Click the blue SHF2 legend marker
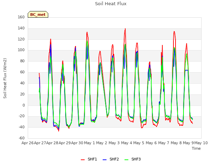Viewport: 222px width, 166px height. [x=104, y=160]
